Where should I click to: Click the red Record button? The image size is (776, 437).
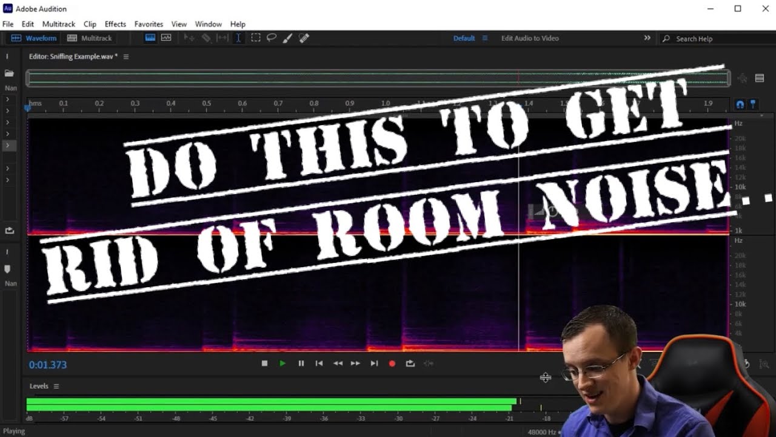[392, 364]
